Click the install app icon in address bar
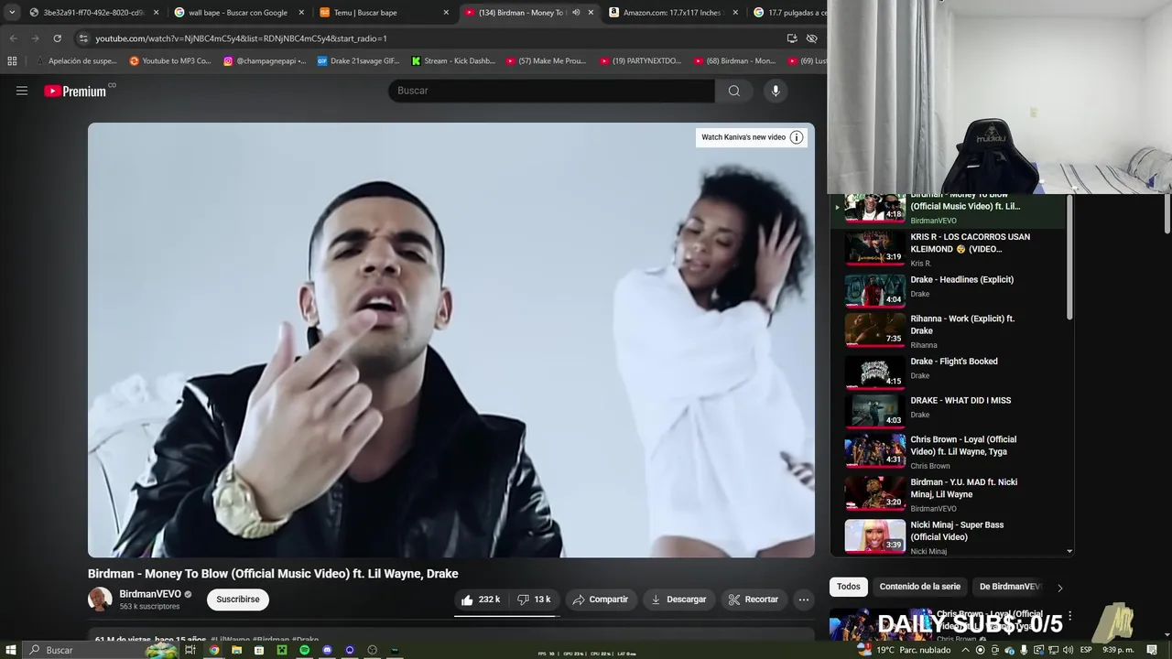The width and height of the screenshot is (1172, 659). click(792, 38)
